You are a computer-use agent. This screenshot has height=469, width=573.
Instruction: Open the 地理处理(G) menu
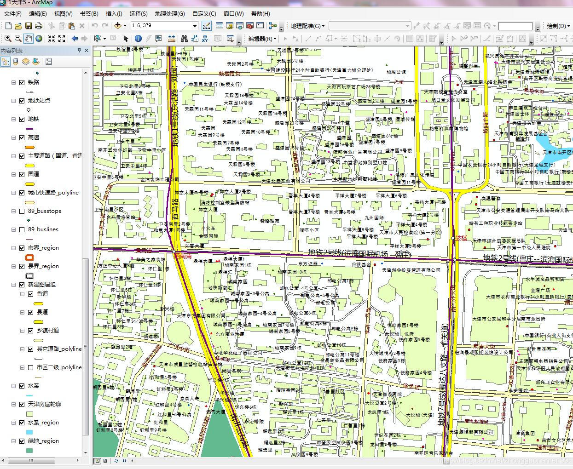click(170, 14)
